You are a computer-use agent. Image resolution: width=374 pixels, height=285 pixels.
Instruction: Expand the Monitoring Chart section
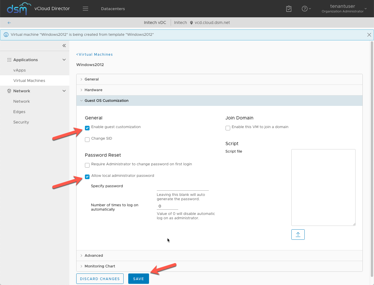(219, 266)
